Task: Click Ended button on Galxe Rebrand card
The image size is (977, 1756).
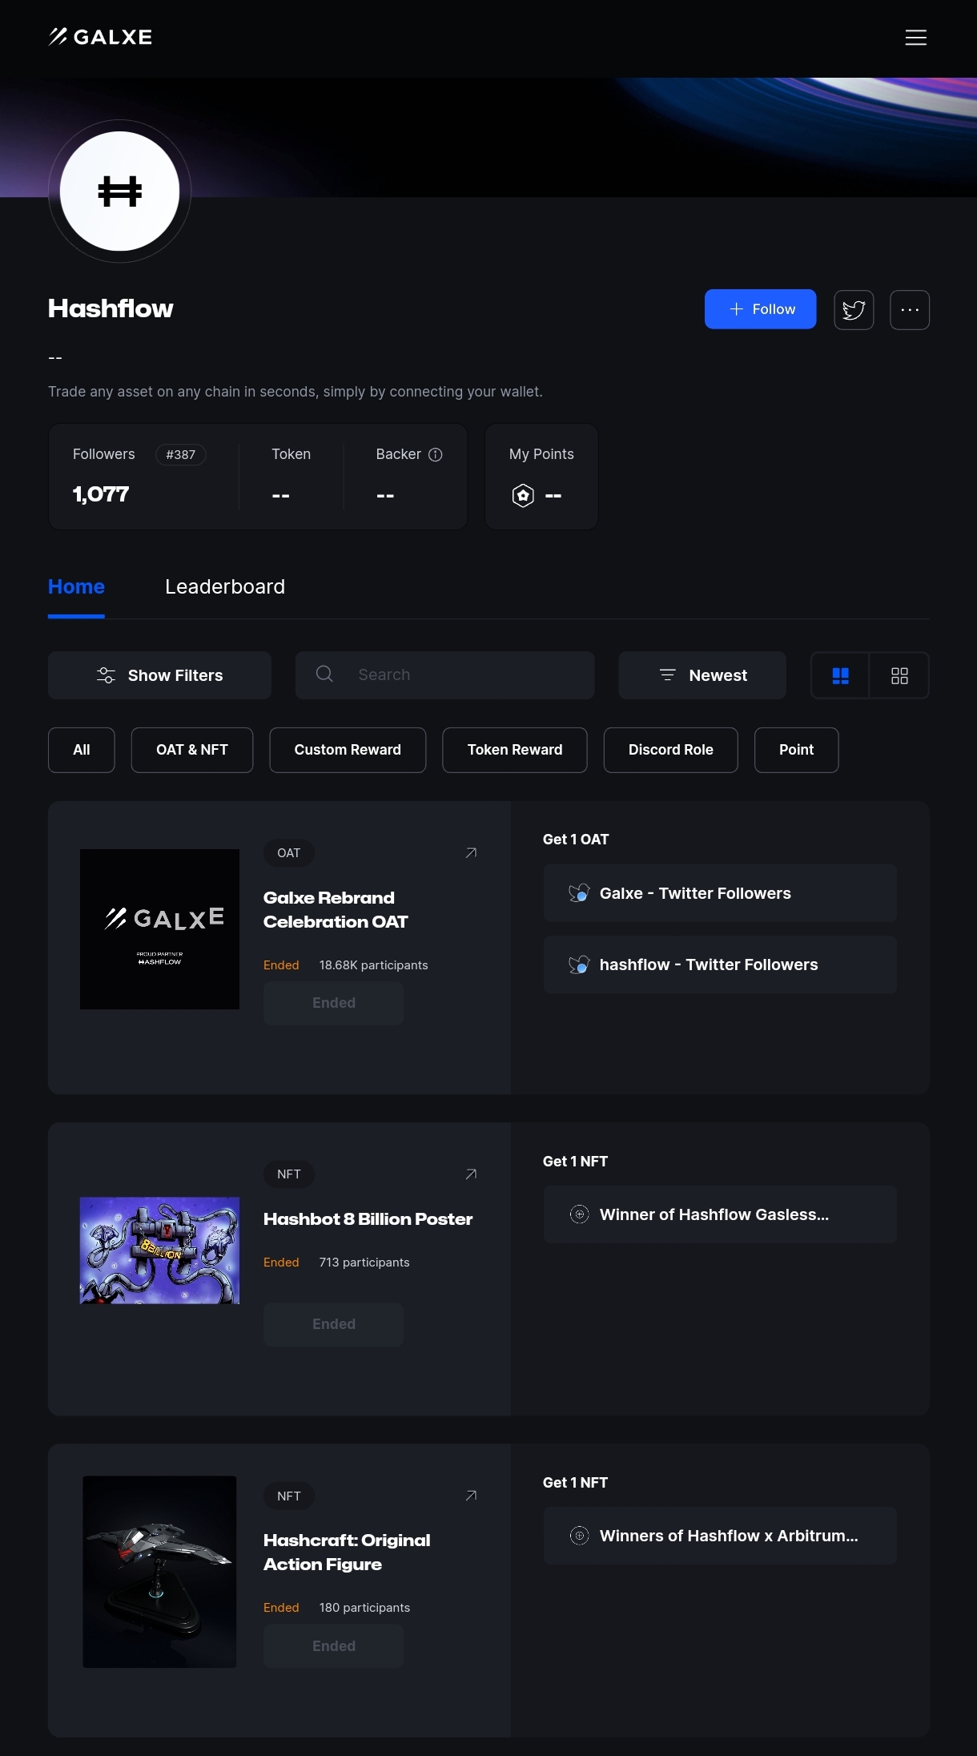Action: (333, 1003)
